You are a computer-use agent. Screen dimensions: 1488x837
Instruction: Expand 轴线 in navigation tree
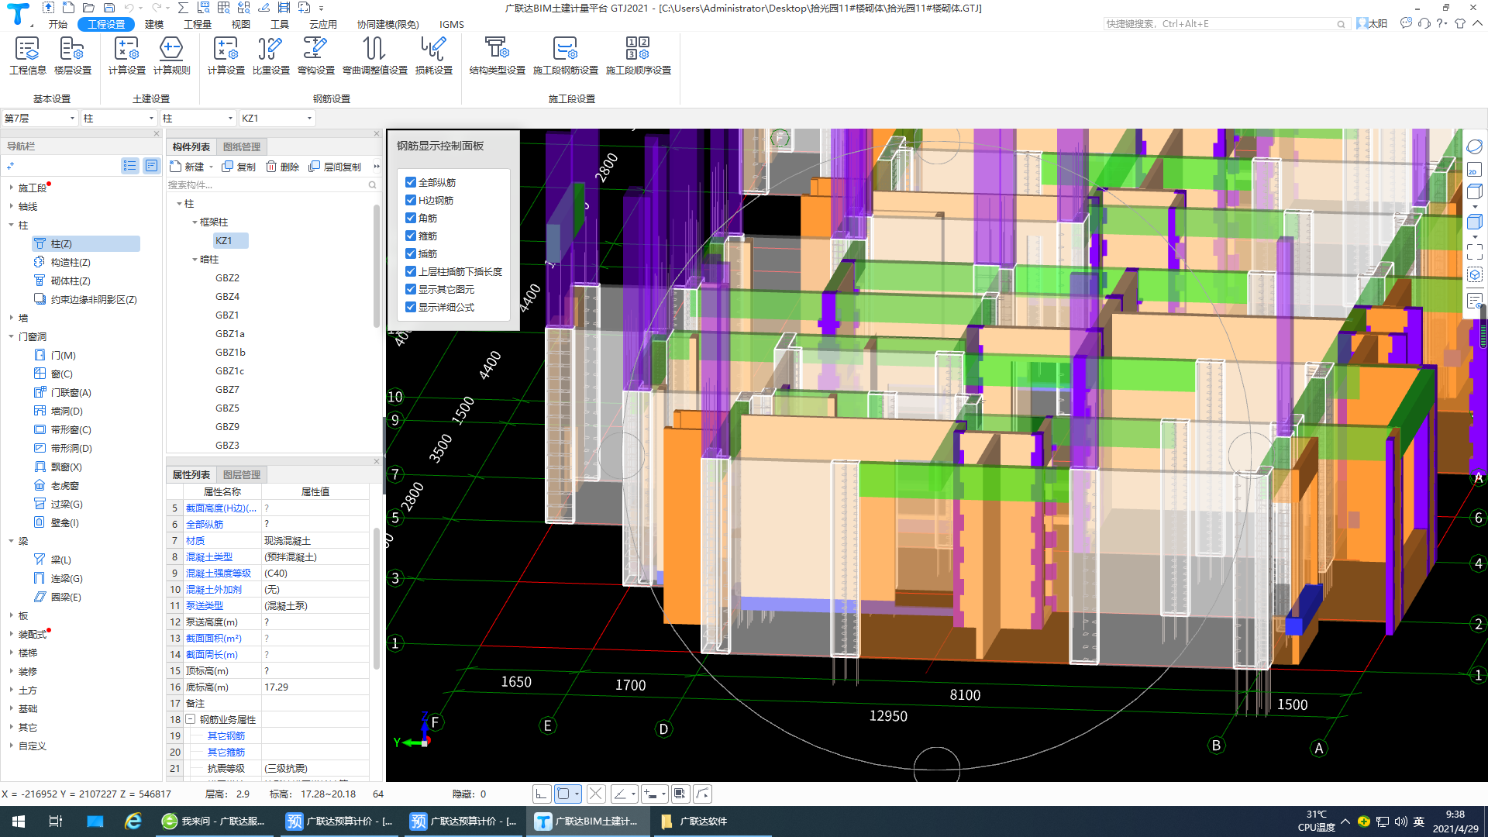[11, 206]
